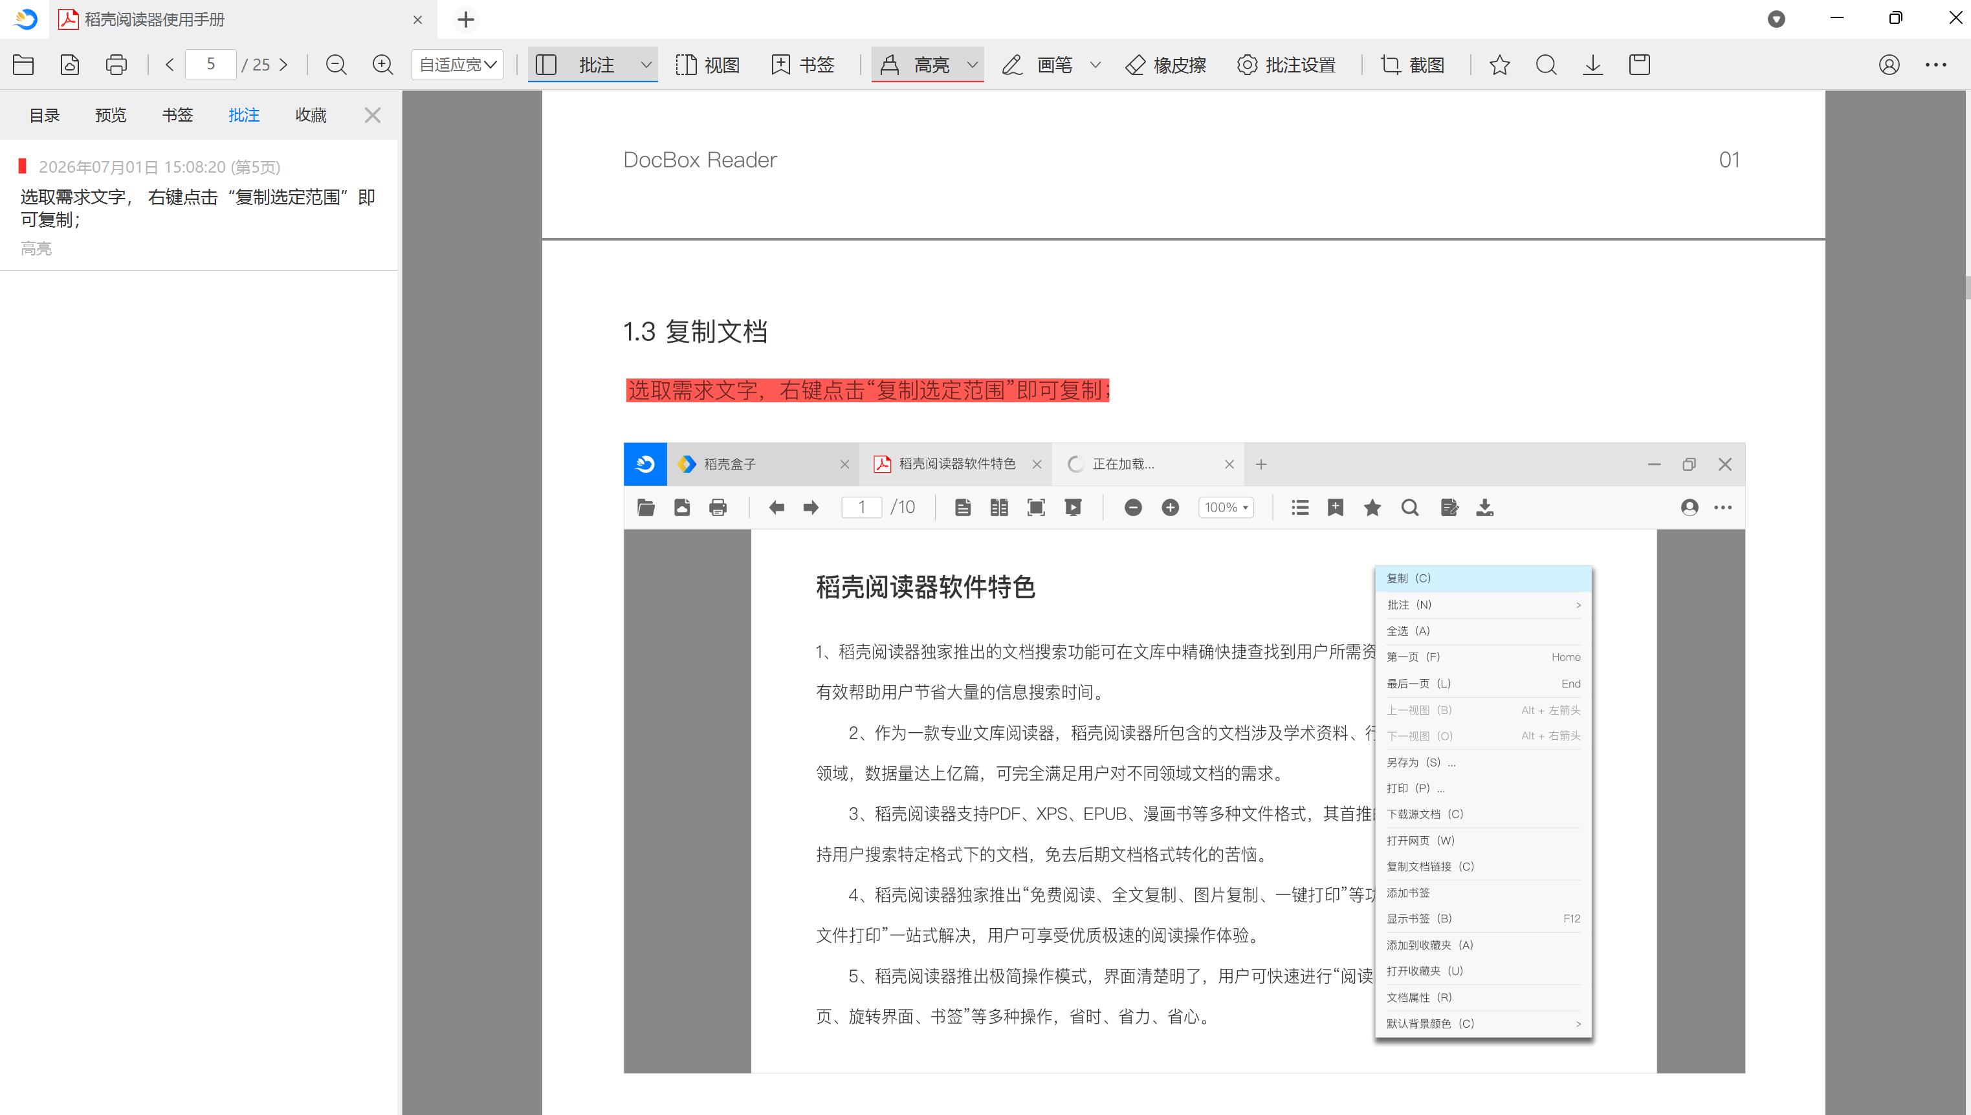
Task: Select the 画笔 pen tool
Action: 1037,65
